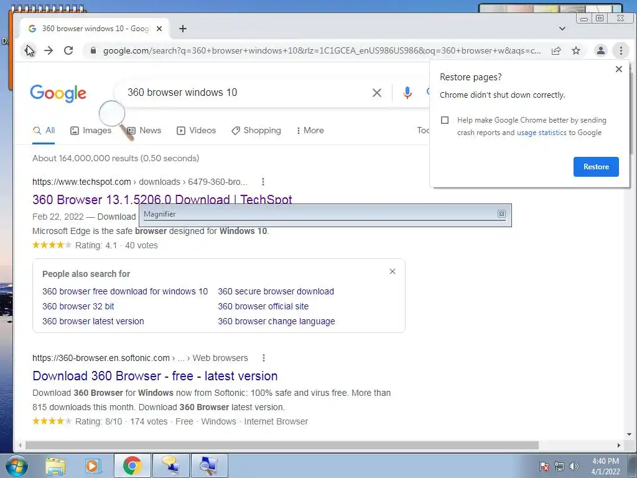Search 360 browser latest version
637x478 pixels.
click(93, 321)
